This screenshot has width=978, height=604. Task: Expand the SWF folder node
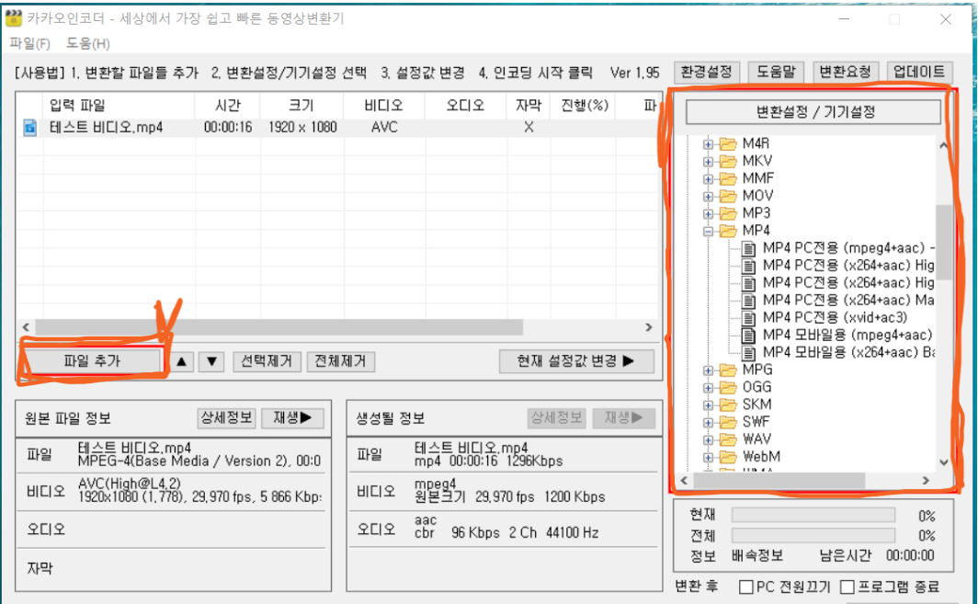[708, 423]
